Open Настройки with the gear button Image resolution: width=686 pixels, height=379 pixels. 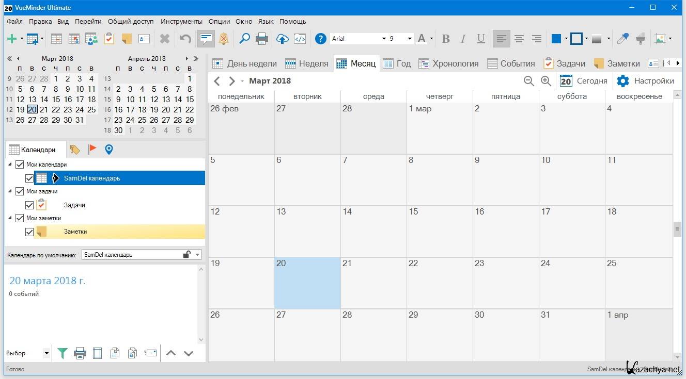pyautogui.click(x=646, y=81)
